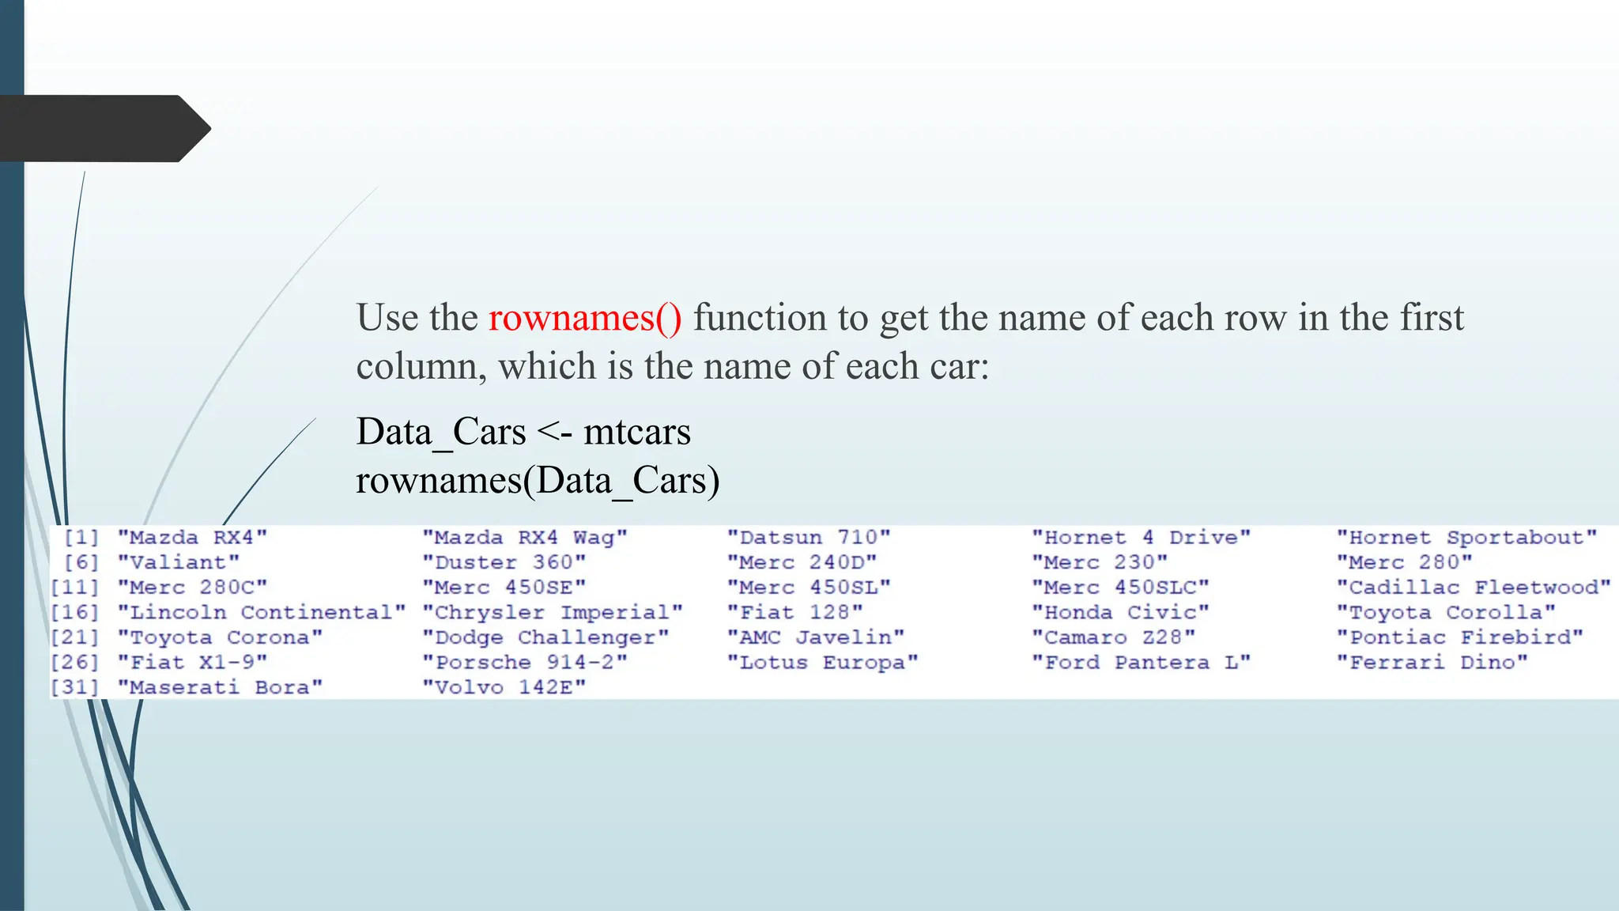1619x911 pixels.
Task: Click the output entry "Ferrari Dino"
Action: point(1432,663)
